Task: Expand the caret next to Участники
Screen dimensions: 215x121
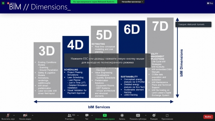Action: coord(78,115)
